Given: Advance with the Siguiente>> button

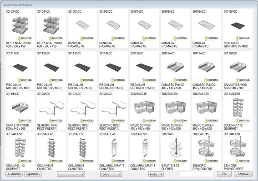Looking at the screenshot, I should point(33,174).
